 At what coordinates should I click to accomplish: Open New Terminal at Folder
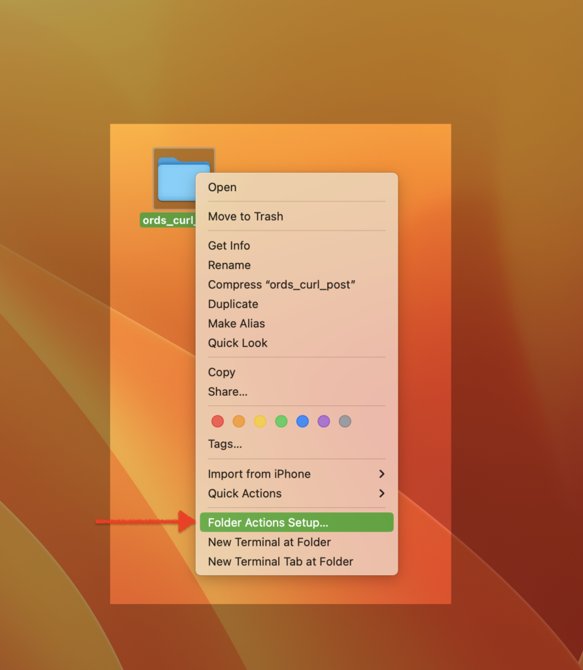pos(269,542)
